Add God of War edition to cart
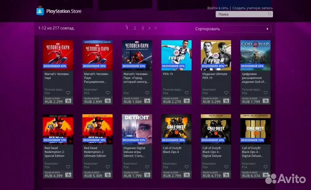The width and height of the screenshot is (311, 190). coord(266,101)
